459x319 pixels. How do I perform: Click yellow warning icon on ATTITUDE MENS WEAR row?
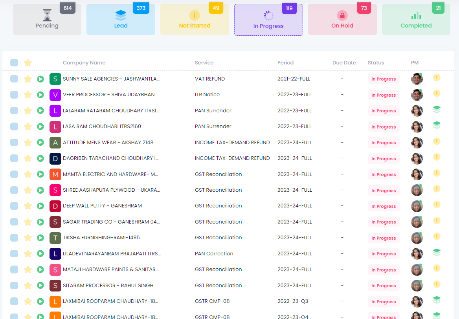point(437,141)
